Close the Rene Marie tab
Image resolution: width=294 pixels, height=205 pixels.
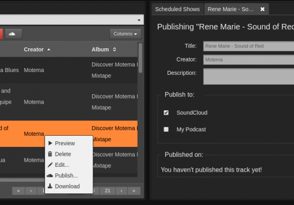(x=262, y=9)
